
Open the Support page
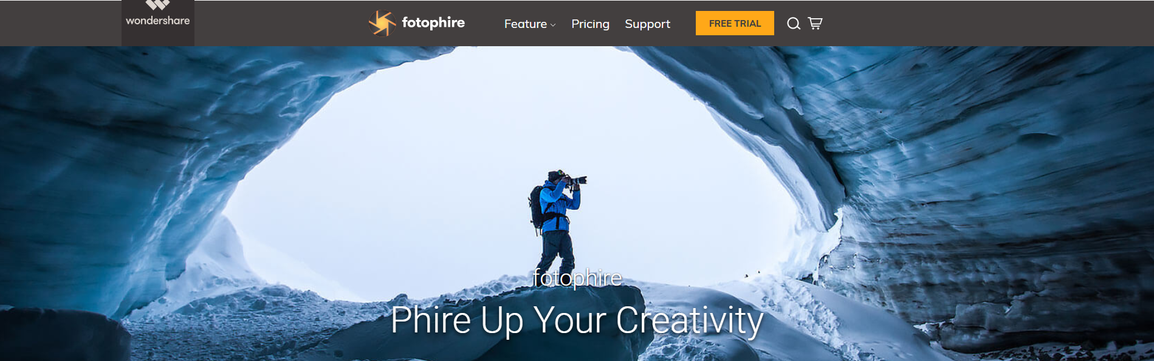coord(647,24)
